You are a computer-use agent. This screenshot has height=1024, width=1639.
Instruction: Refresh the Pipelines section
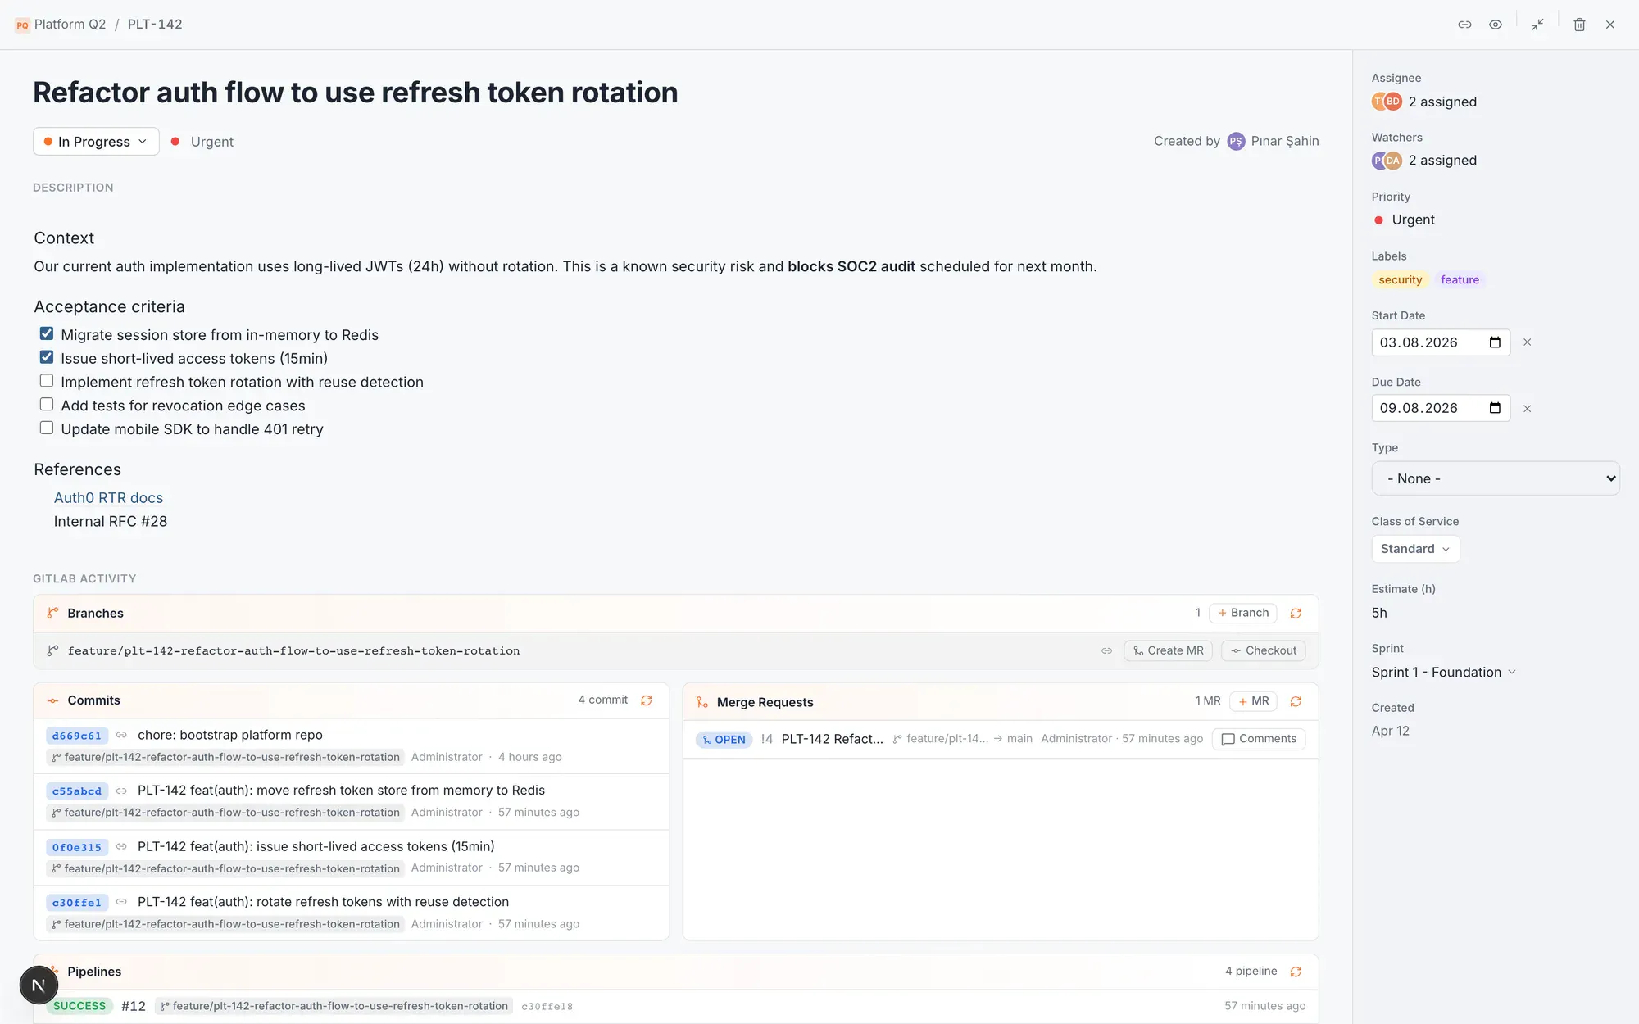1296,972
